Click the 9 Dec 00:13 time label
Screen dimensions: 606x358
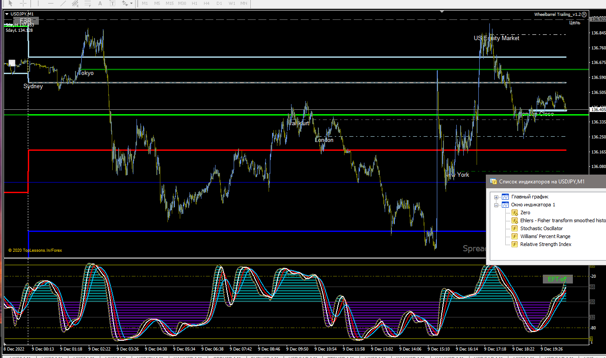tap(43, 348)
